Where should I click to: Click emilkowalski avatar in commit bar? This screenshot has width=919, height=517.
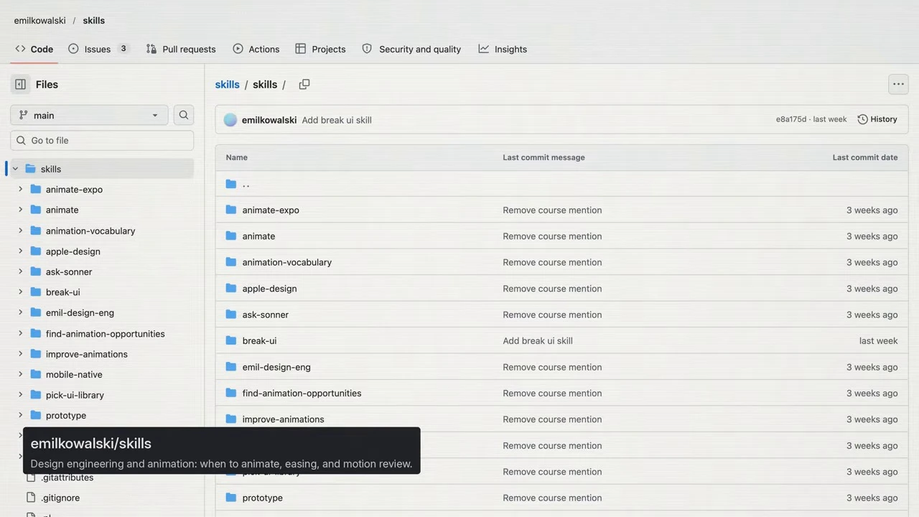pos(230,120)
